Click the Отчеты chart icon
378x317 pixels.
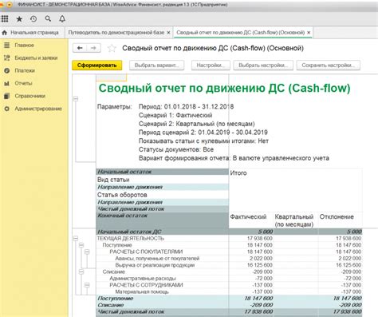pos(7,83)
